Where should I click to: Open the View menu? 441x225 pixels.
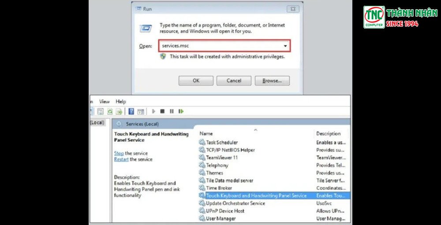click(105, 101)
